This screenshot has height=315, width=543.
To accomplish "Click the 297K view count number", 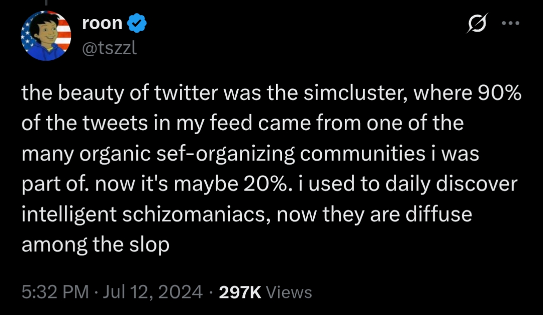I will coord(240,292).
